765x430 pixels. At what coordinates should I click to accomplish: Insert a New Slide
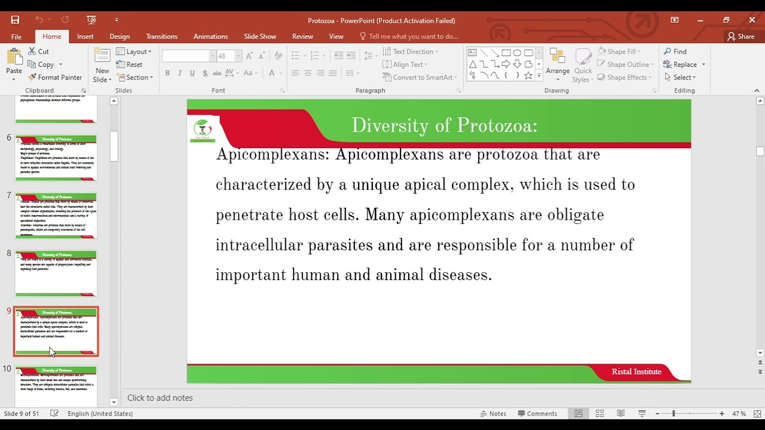coord(102,66)
